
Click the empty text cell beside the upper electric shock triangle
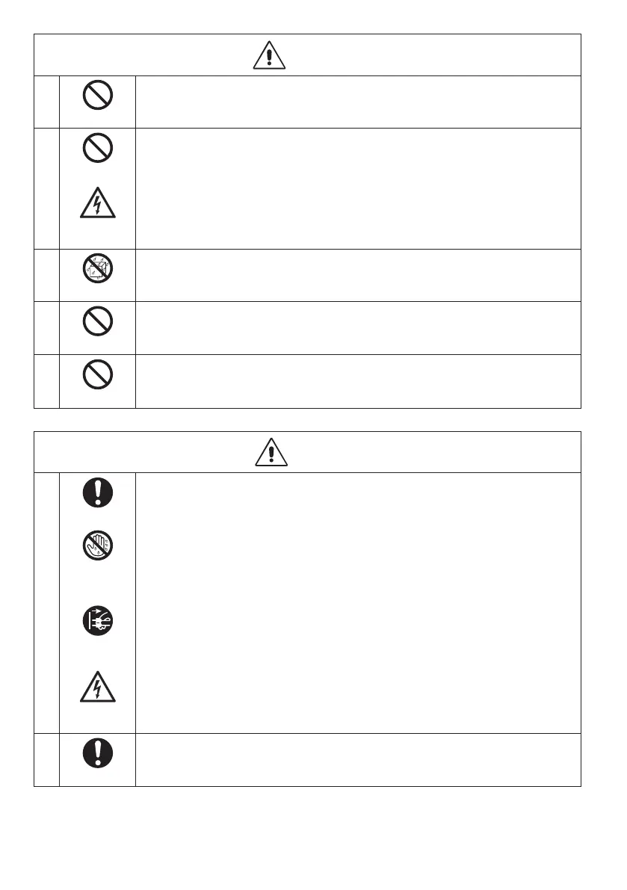pos(358,188)
